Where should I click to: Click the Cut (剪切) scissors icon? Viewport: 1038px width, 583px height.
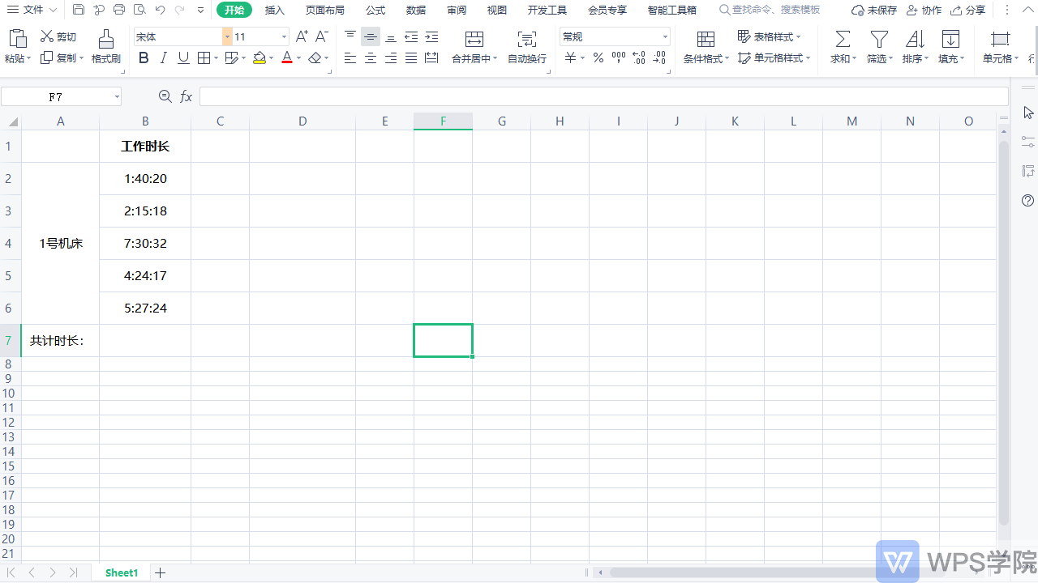pos(47,36)
